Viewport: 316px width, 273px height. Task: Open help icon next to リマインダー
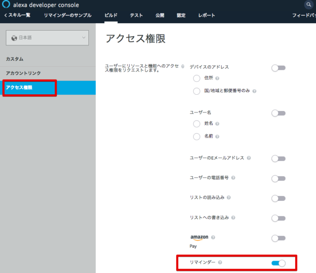[220, 262]
